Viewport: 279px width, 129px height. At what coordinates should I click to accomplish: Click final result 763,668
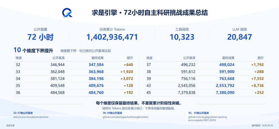coord(227,79)
